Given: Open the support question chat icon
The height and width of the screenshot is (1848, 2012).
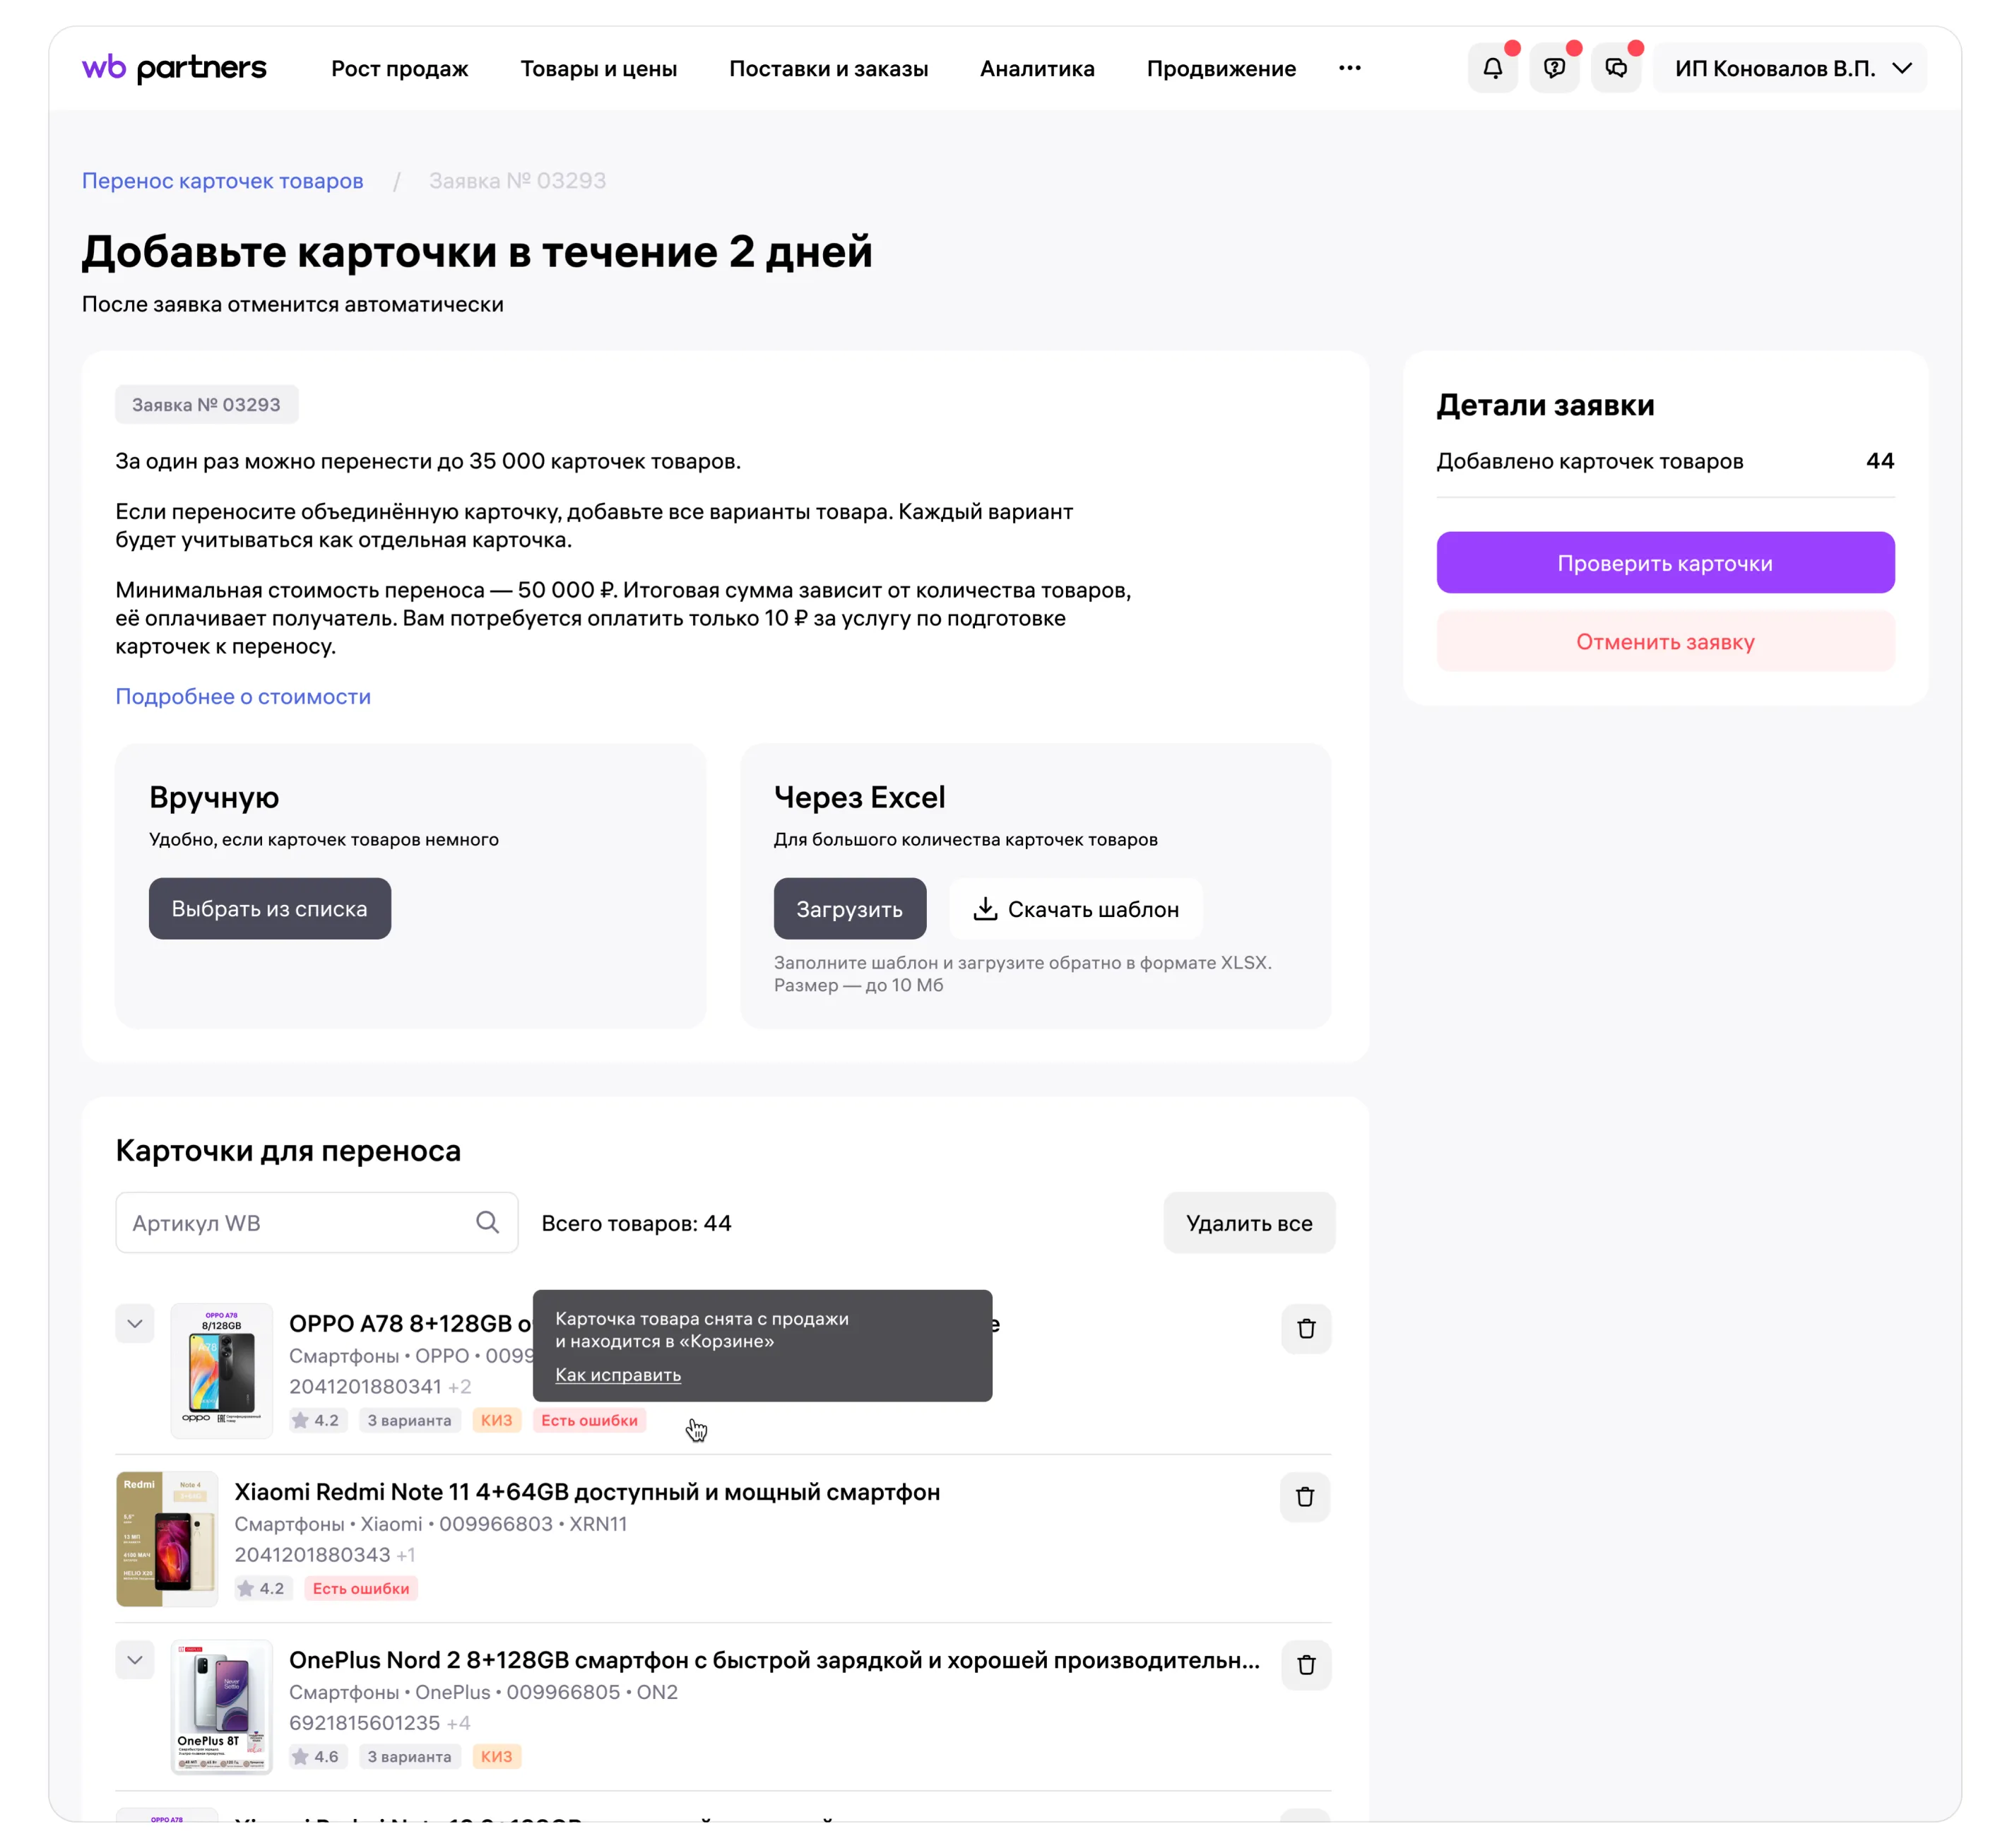Looking at the screenshot, I should (x=1554, y=68).
